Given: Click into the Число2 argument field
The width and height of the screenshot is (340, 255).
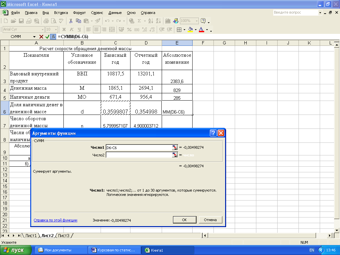Looking at the screenshot, I should pos(139,155).
